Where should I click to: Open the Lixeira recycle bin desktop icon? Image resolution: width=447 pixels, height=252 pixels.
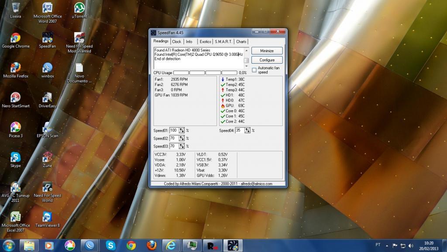tap(15, 10)
